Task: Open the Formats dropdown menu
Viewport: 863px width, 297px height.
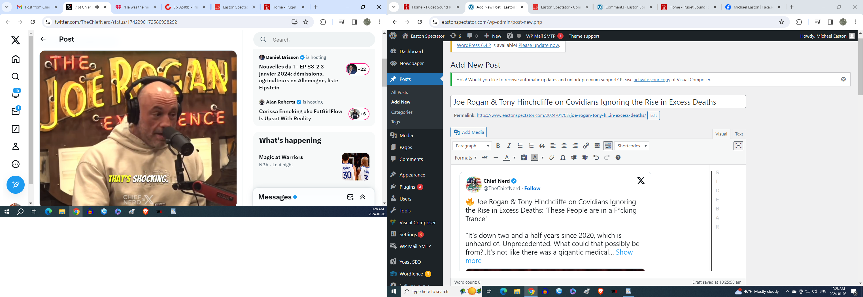Action: pyautogui.click(x=465, y=158)
